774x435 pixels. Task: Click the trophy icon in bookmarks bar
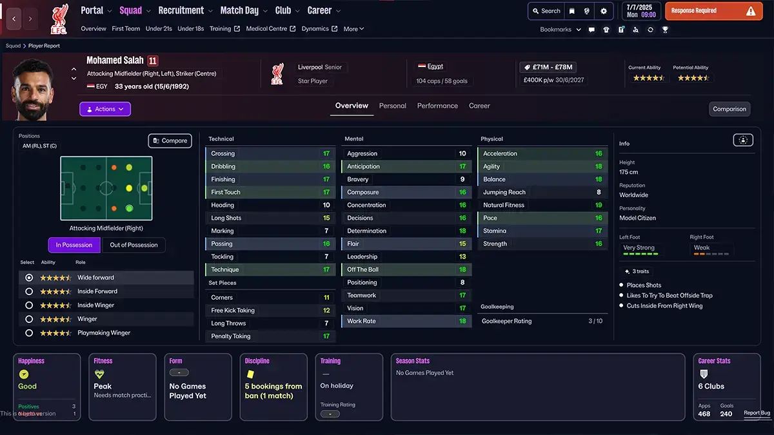coord(665,30)
